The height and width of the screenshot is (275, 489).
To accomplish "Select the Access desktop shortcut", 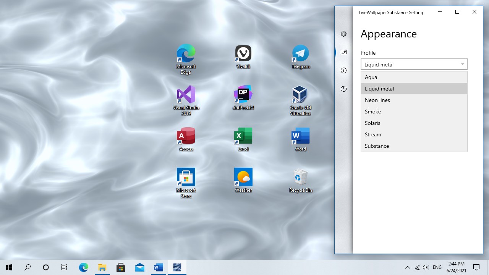I will 186,139.
